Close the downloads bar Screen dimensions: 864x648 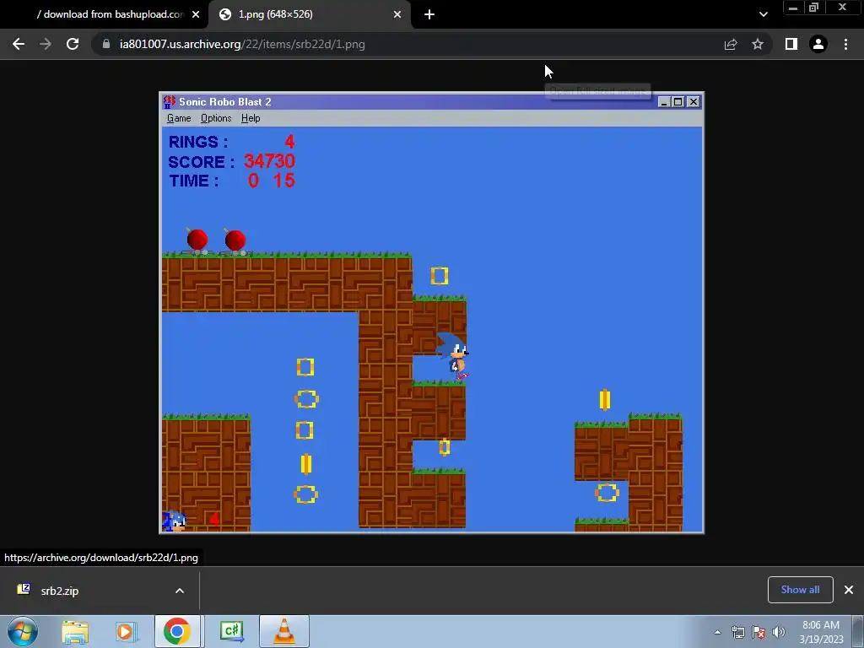[x=849, y=590]
